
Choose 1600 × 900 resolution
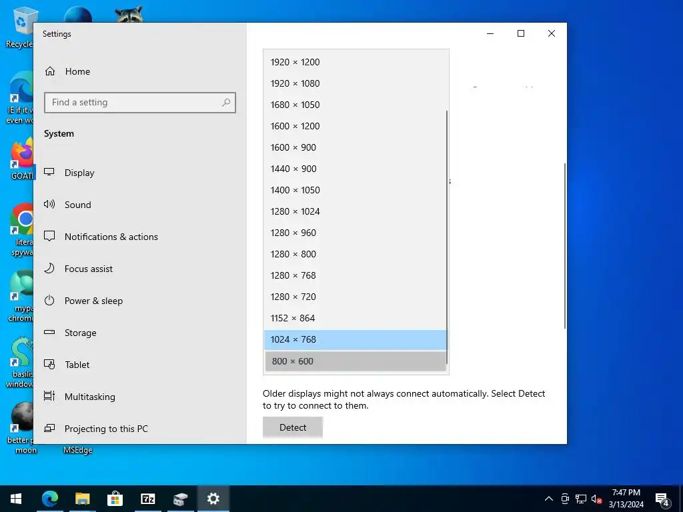tap(356, 147)
